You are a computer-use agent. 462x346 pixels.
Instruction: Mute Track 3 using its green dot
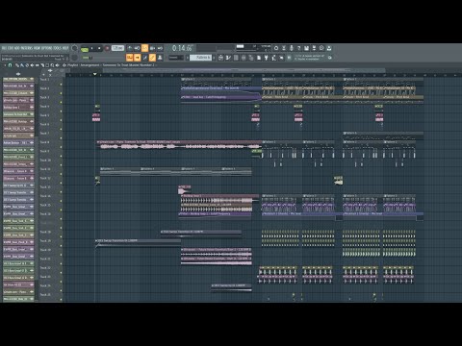61,102
